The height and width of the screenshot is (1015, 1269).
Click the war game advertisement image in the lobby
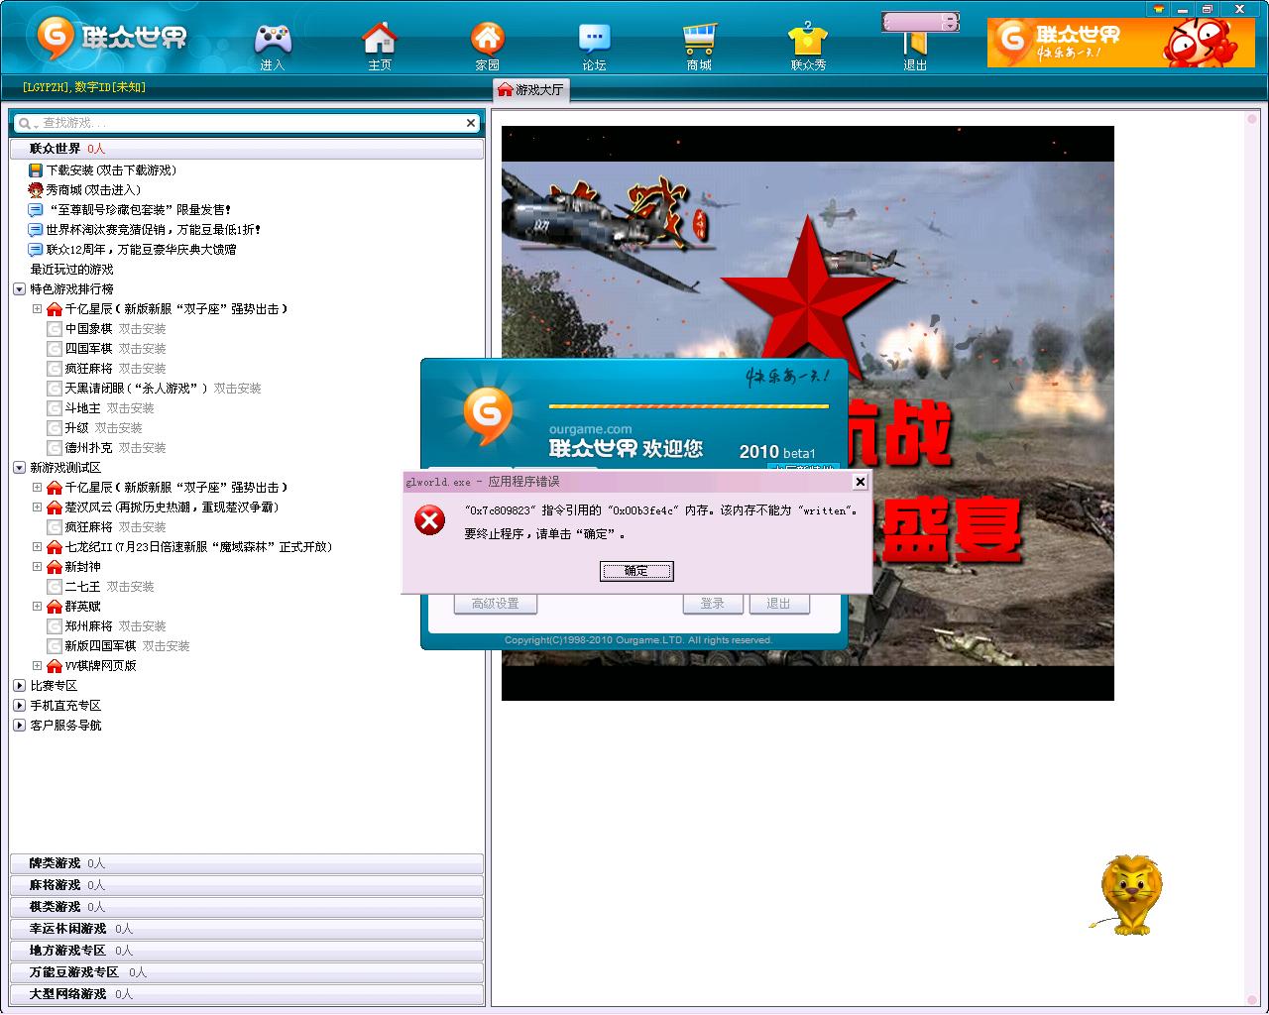(808, 413)
